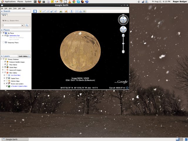This screenshot has height=141, width=188.
Task: Reset north on the compass ring
Action: pos(123,15)
